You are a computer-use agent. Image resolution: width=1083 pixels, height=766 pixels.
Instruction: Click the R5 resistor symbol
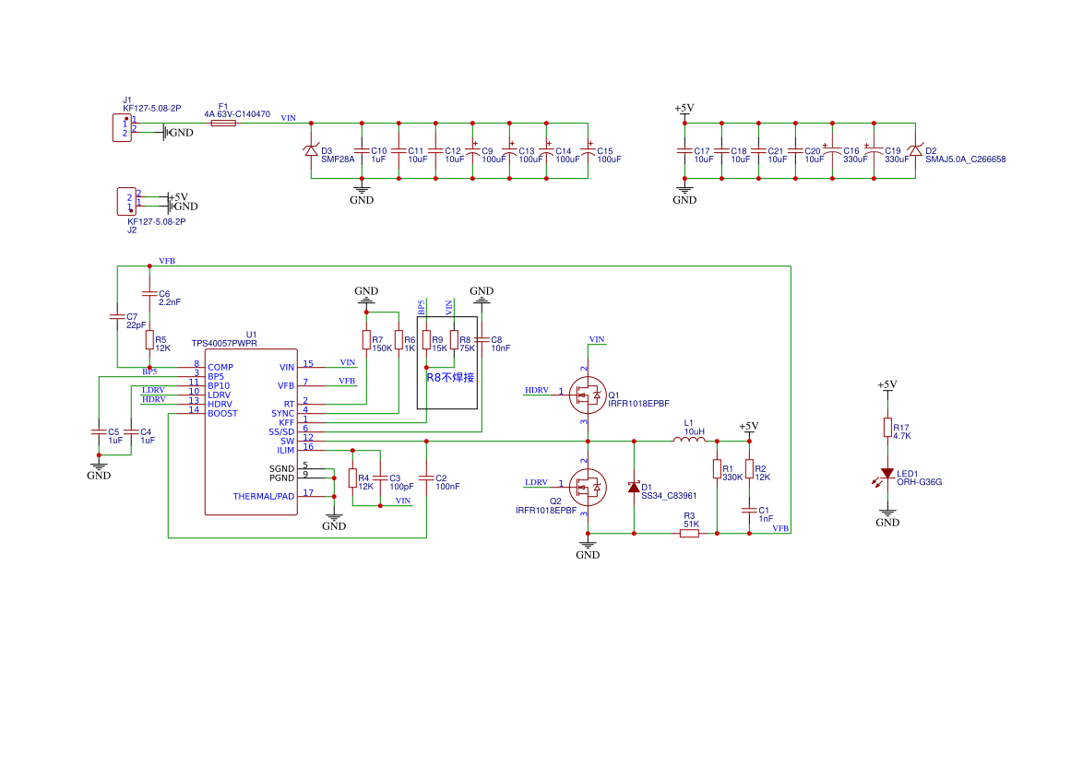pyautogui.click(x=149, y=339)
